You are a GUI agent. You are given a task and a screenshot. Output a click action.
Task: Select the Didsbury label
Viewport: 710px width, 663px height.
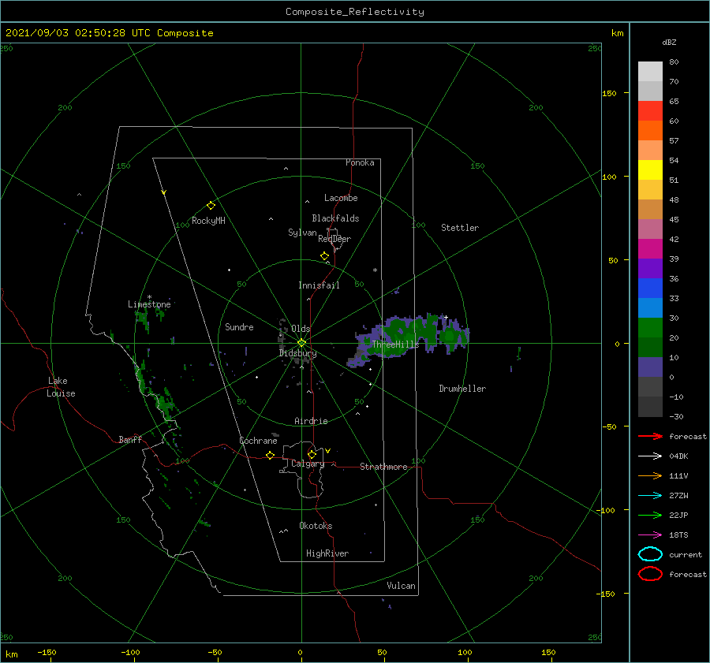298,353
